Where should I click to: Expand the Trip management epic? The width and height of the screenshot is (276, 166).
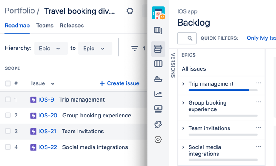tap(183, 84)
